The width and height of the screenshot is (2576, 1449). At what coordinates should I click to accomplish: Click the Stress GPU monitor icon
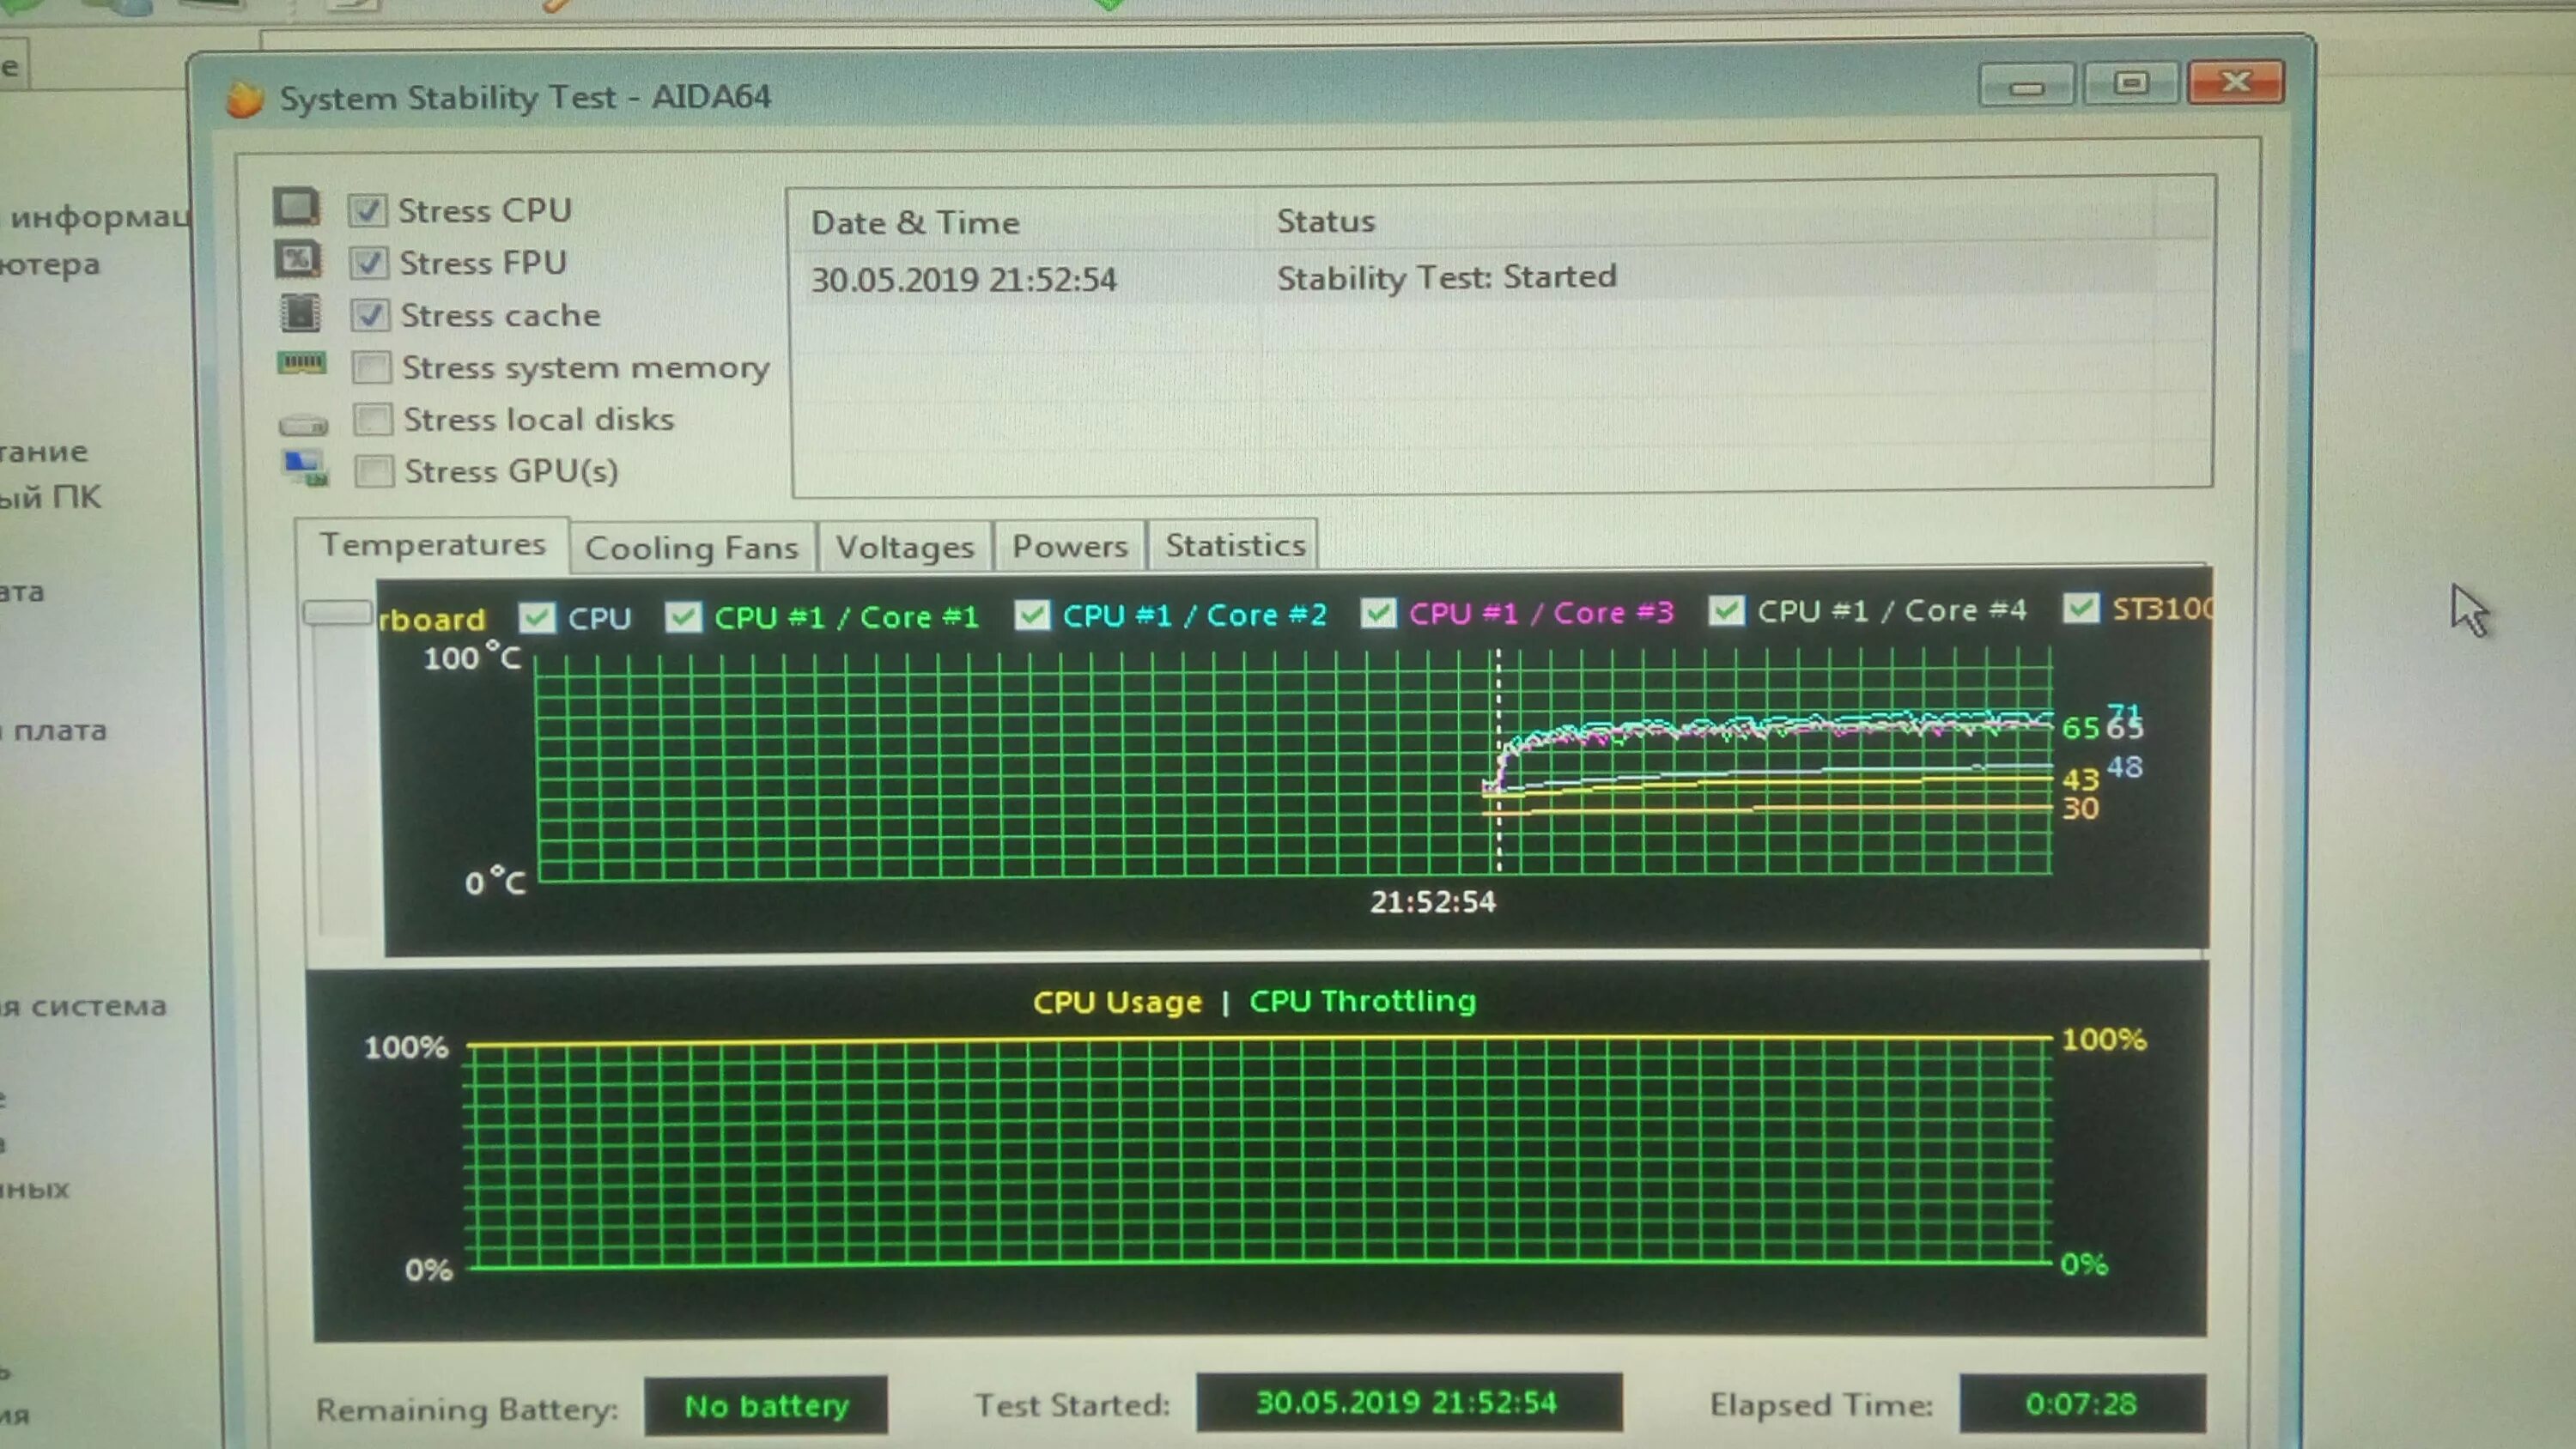(x=306, y=468)
